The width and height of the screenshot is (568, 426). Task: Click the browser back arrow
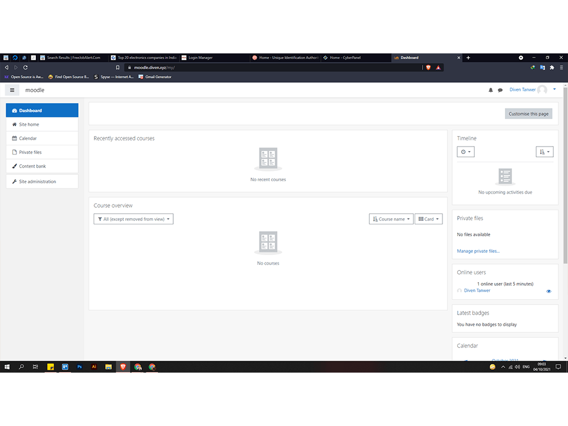pyautogui.click(x=6, y=68)
